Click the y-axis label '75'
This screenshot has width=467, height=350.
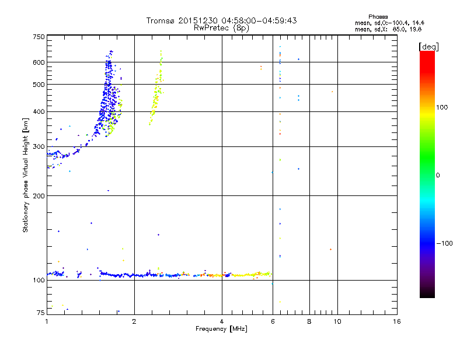coord(41,313)
